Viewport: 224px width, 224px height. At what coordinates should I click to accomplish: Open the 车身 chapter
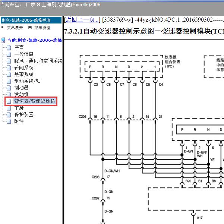tap(19, 108)
